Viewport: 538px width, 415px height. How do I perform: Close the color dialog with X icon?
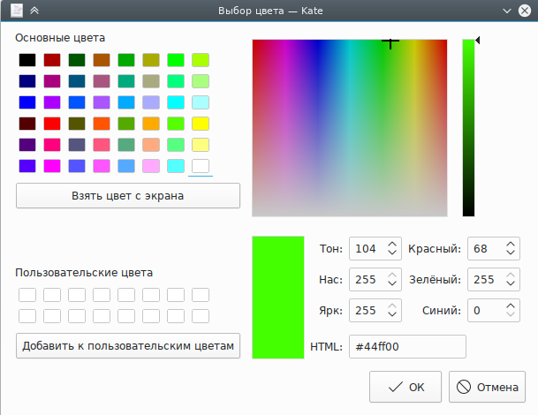point(524,11)
